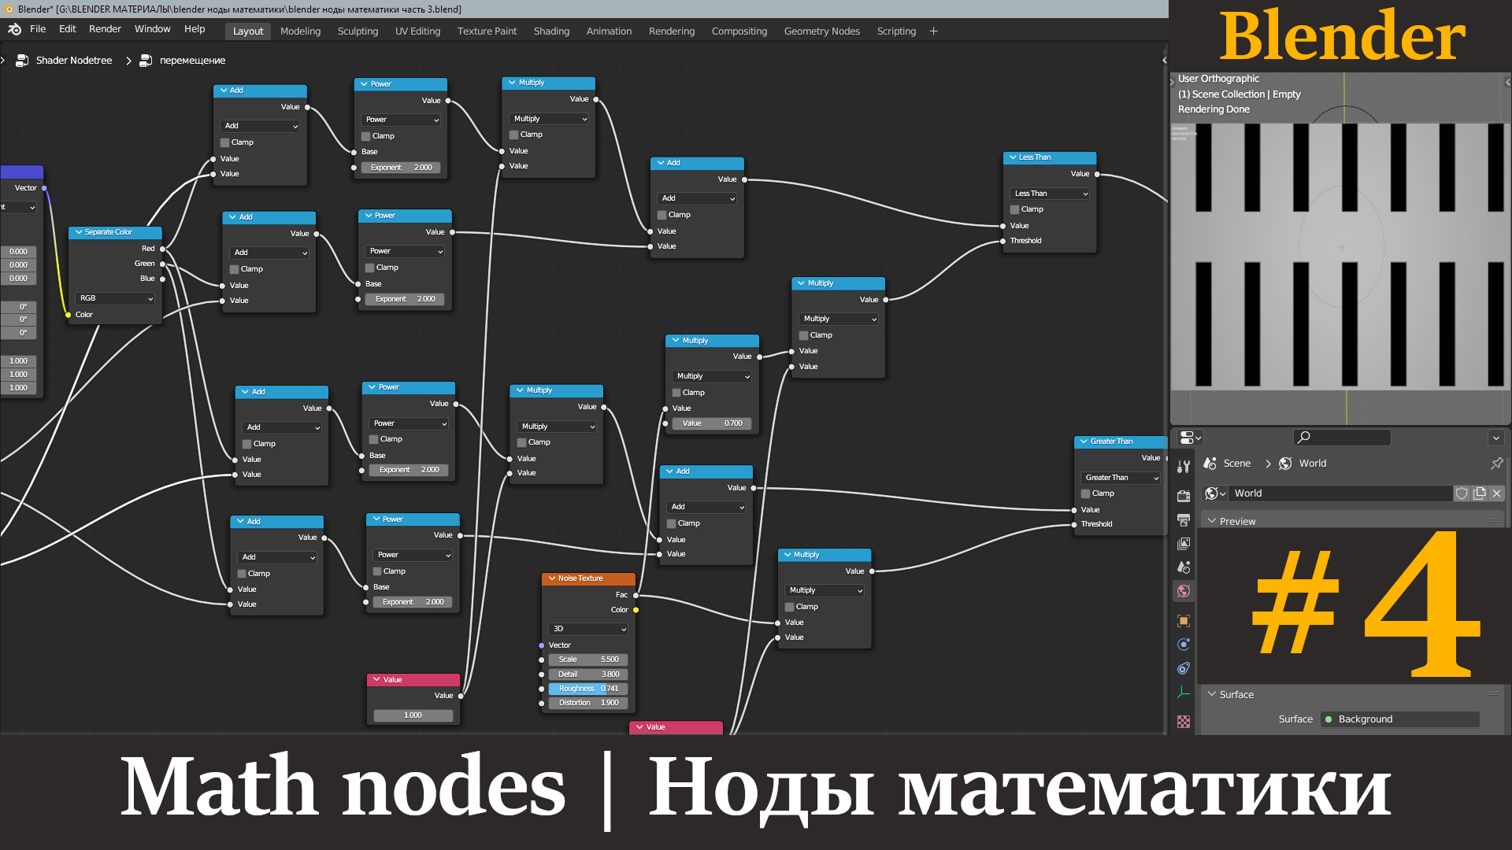1512x850 pixels.
Task: Toggle Fake User shield for the World datablock
Action: coord(1462,493)
